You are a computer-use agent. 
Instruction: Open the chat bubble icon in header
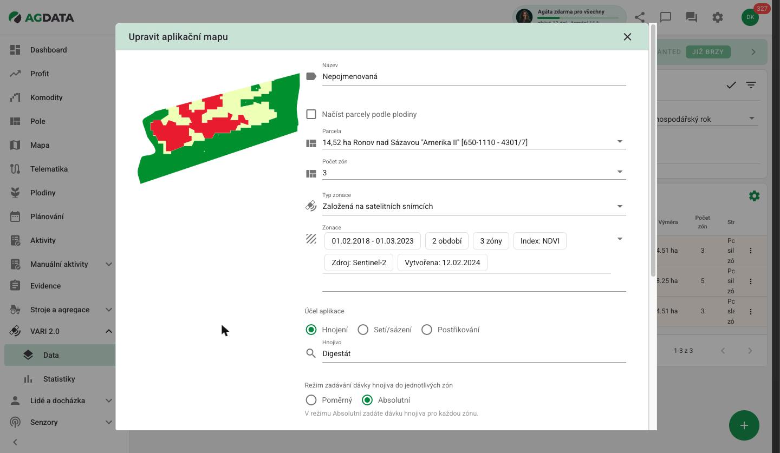(666, 17)
